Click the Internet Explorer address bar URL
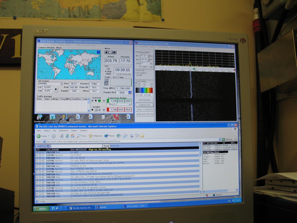This screenshot has width=297, height=223. (83, 141)
